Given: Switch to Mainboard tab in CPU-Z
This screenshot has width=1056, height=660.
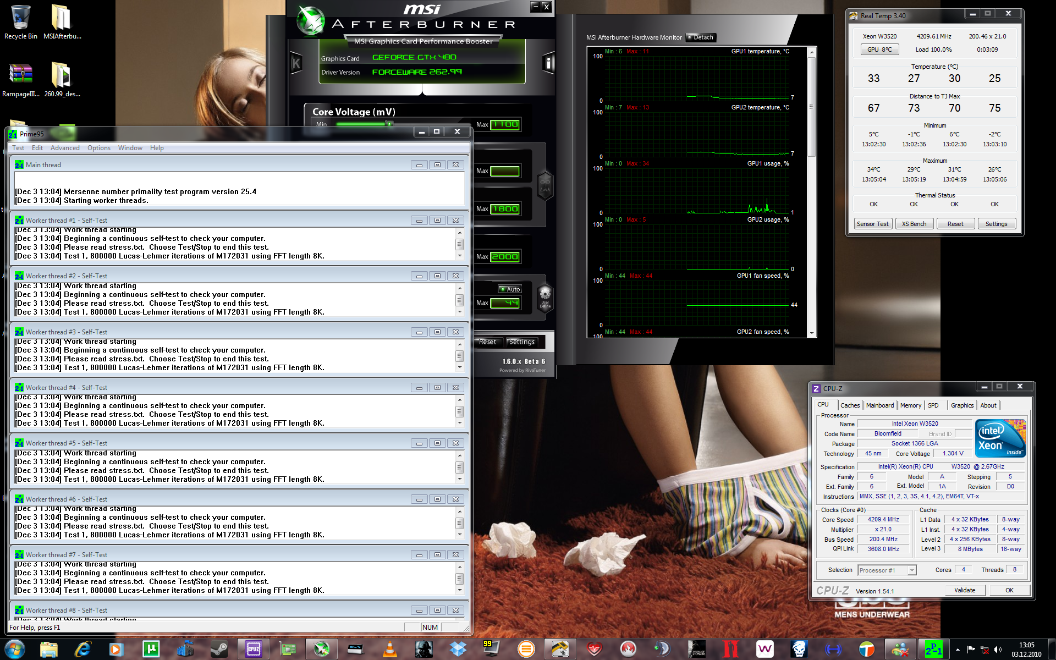Looking at the screenshot, I should 880,405.
